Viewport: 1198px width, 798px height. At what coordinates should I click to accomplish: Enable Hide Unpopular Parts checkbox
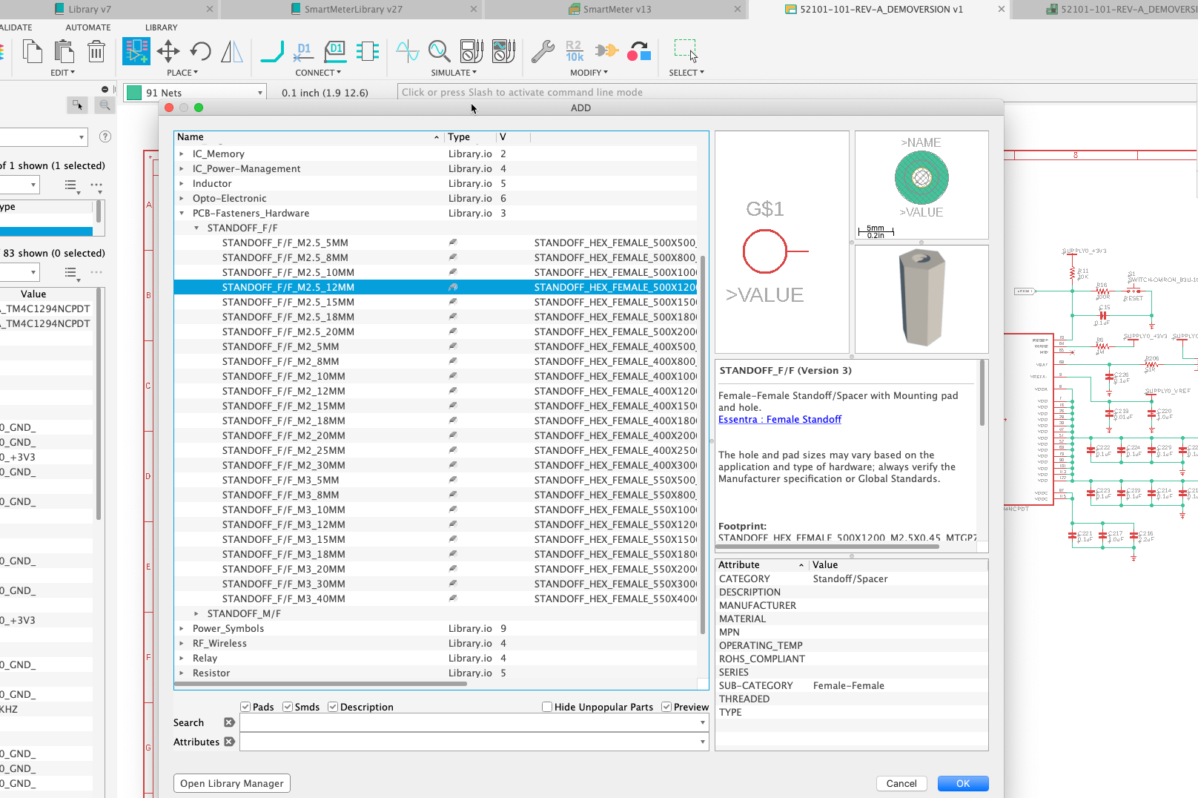click(547, 707)
